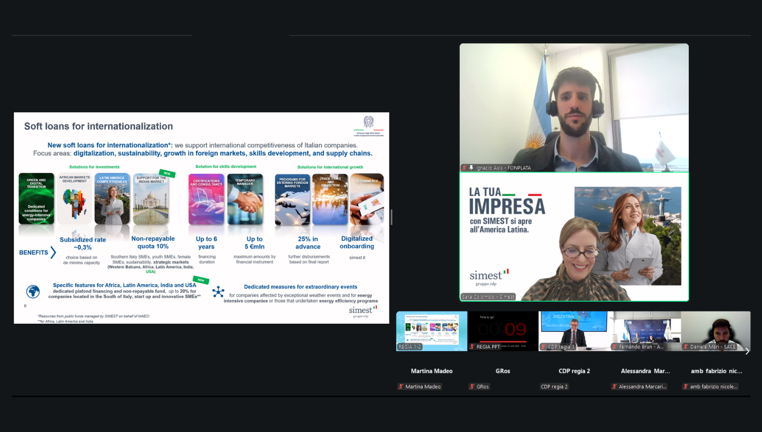762x432 pixels.
Task: Click the Green and Digital Transition card
Action: tap(36, 199)
